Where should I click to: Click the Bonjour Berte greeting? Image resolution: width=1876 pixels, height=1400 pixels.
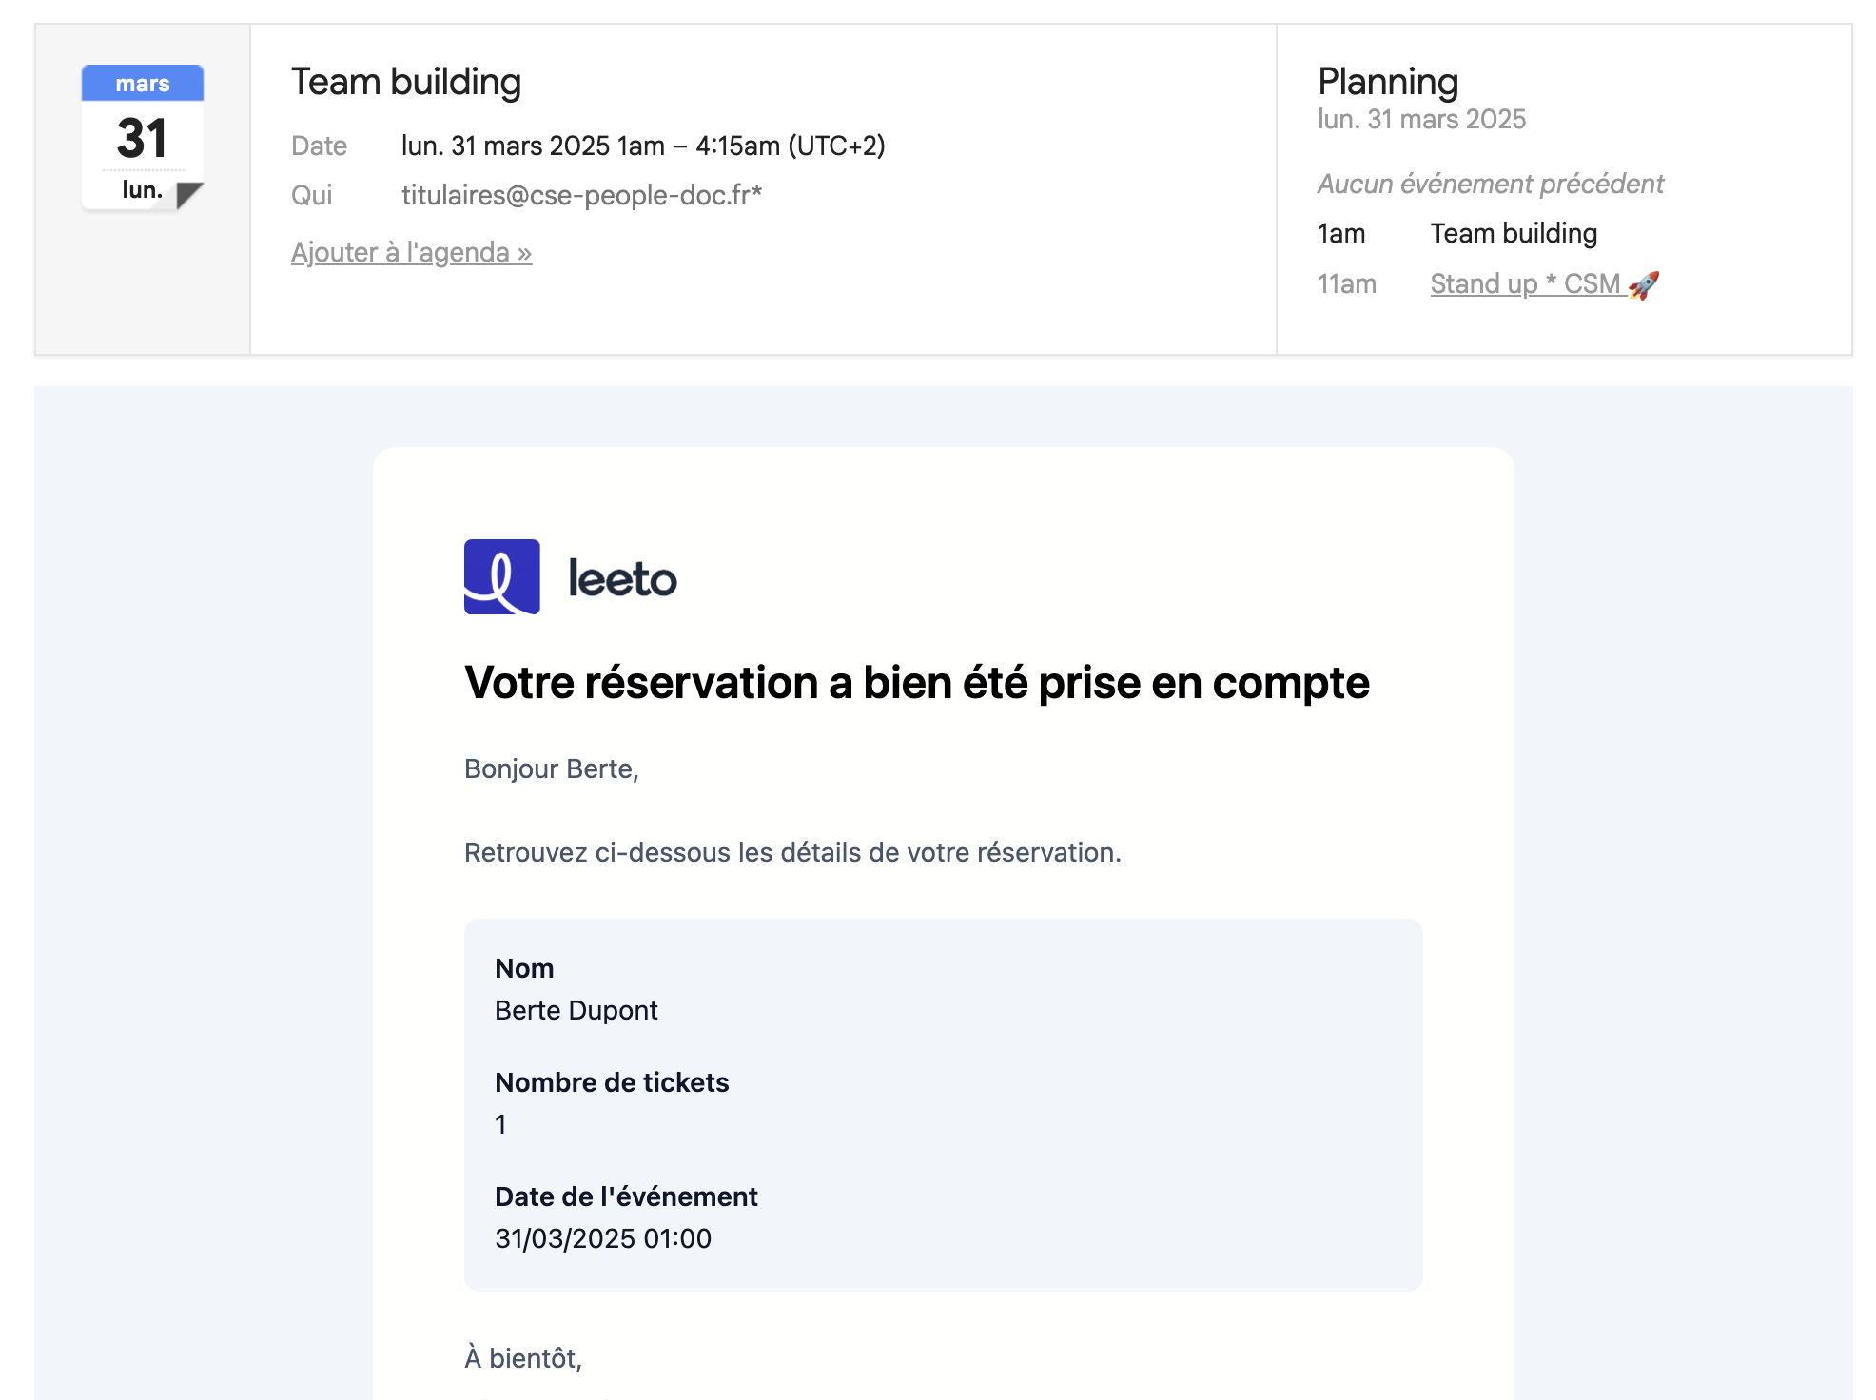click(x=551, y=768)
